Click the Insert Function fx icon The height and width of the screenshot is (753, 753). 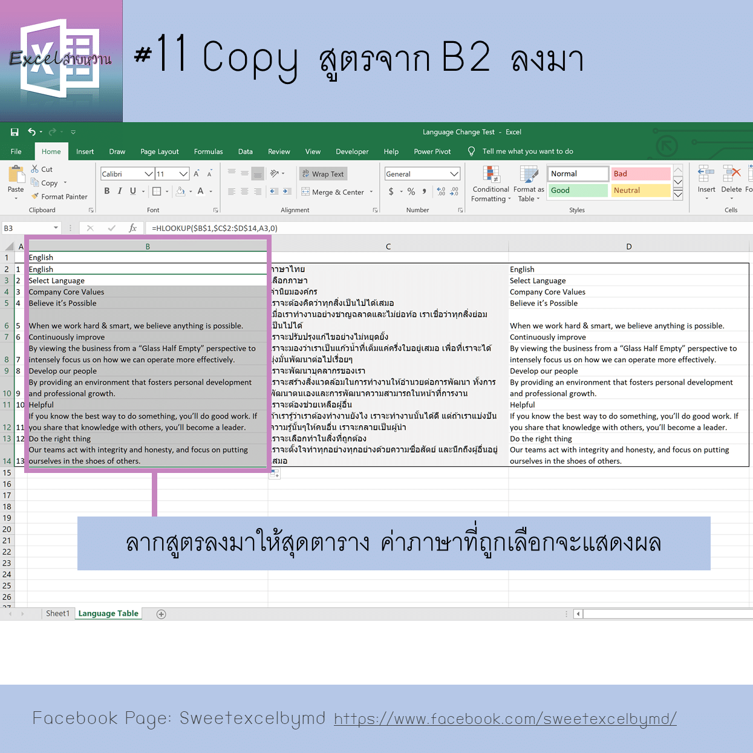tap(132, 228)
